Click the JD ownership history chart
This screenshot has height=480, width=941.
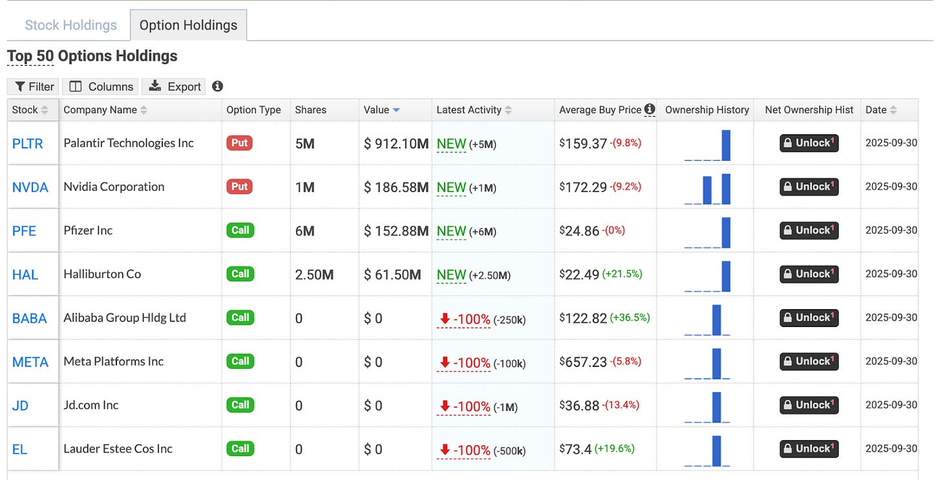(707, 407)
